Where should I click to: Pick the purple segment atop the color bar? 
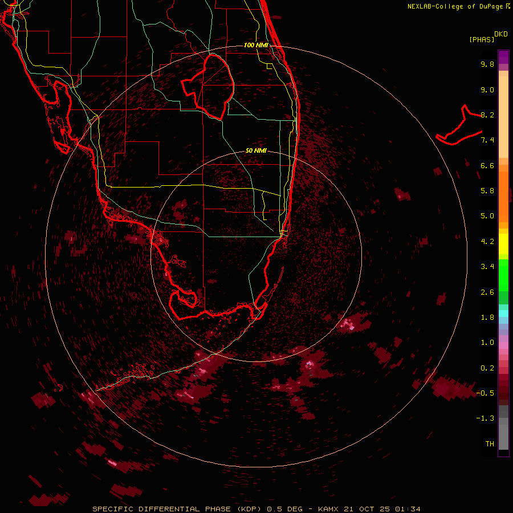coord(503,57)
